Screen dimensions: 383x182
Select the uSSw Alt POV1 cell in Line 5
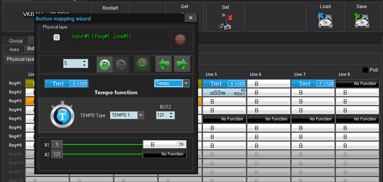[224, 92]
